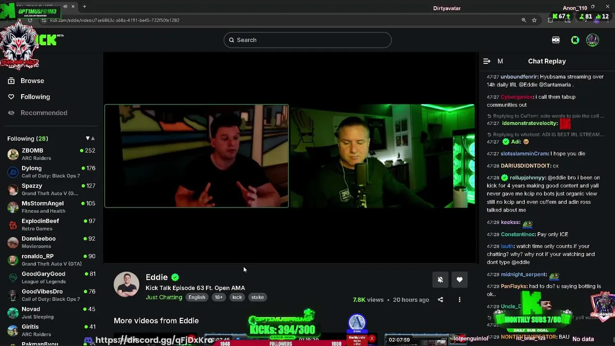Open video options three-dot menu

pos(459,300)
